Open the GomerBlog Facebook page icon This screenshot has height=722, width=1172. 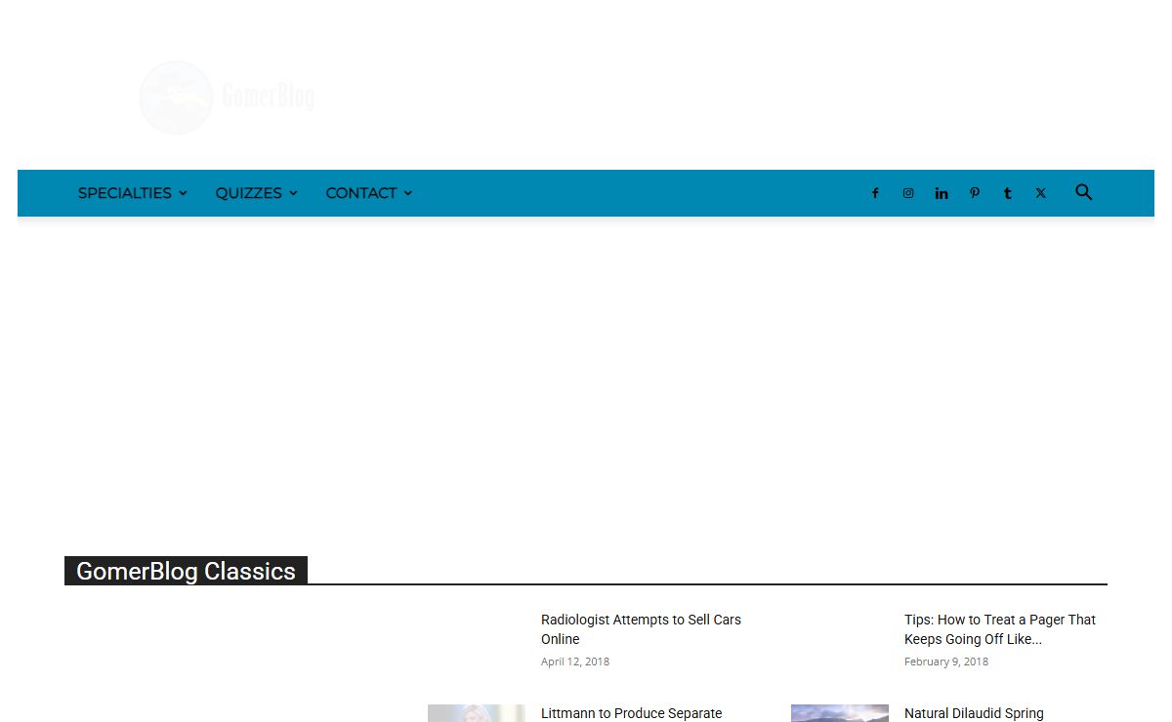(x=875, y=193)
